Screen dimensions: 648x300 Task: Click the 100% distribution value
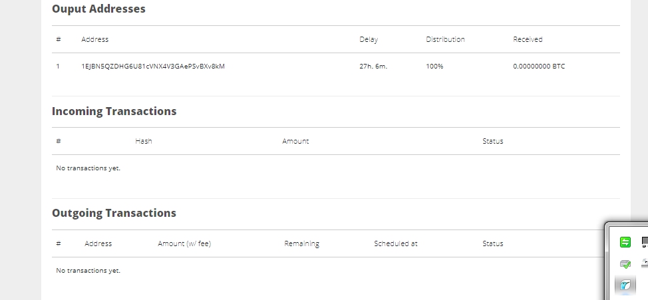tap(434, 67)
